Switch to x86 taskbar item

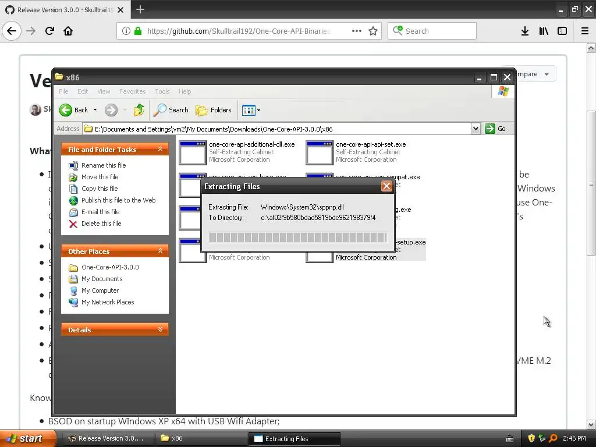click(x=201, y=438)
